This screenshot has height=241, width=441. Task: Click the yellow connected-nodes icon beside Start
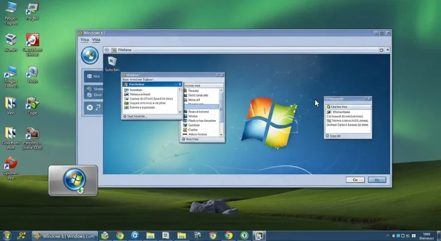tap(21, 236)
